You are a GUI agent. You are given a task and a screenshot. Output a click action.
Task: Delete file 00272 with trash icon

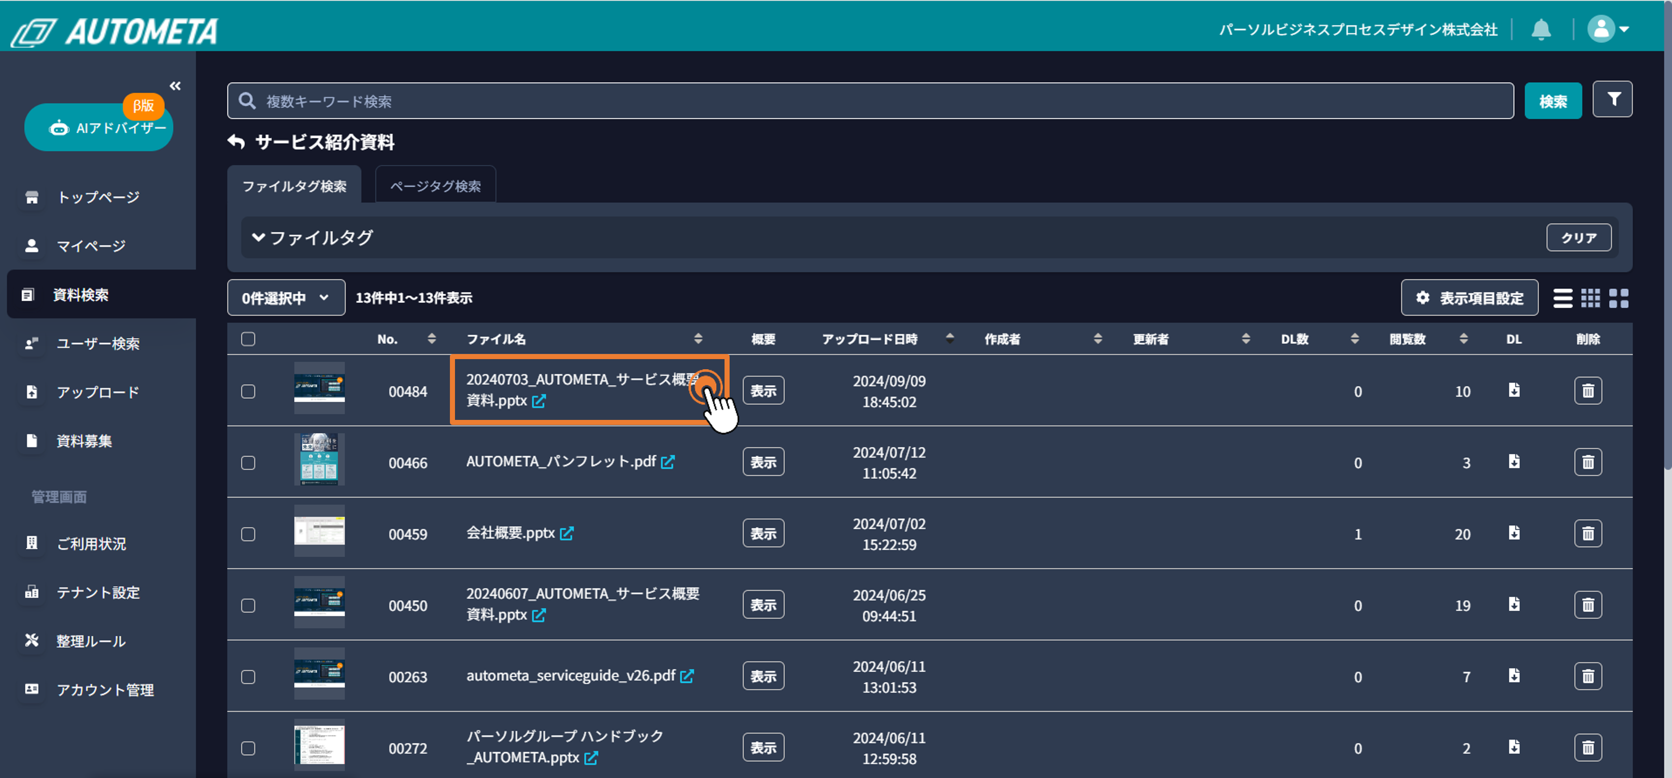tap(1588, 748)
